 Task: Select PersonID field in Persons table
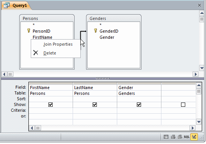(42, 31)
